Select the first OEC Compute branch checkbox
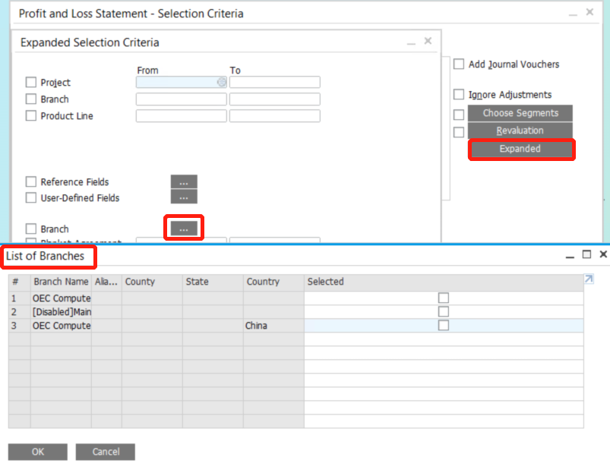Screen dimensions: 610x467 click(x=444, y=298)
